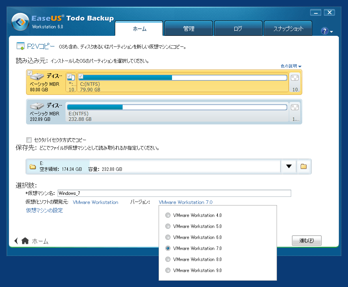The height and width of the screenshot is (287, 348).
Task: Select the 80.00 GB disk drive icon
Action: [37, 77]
